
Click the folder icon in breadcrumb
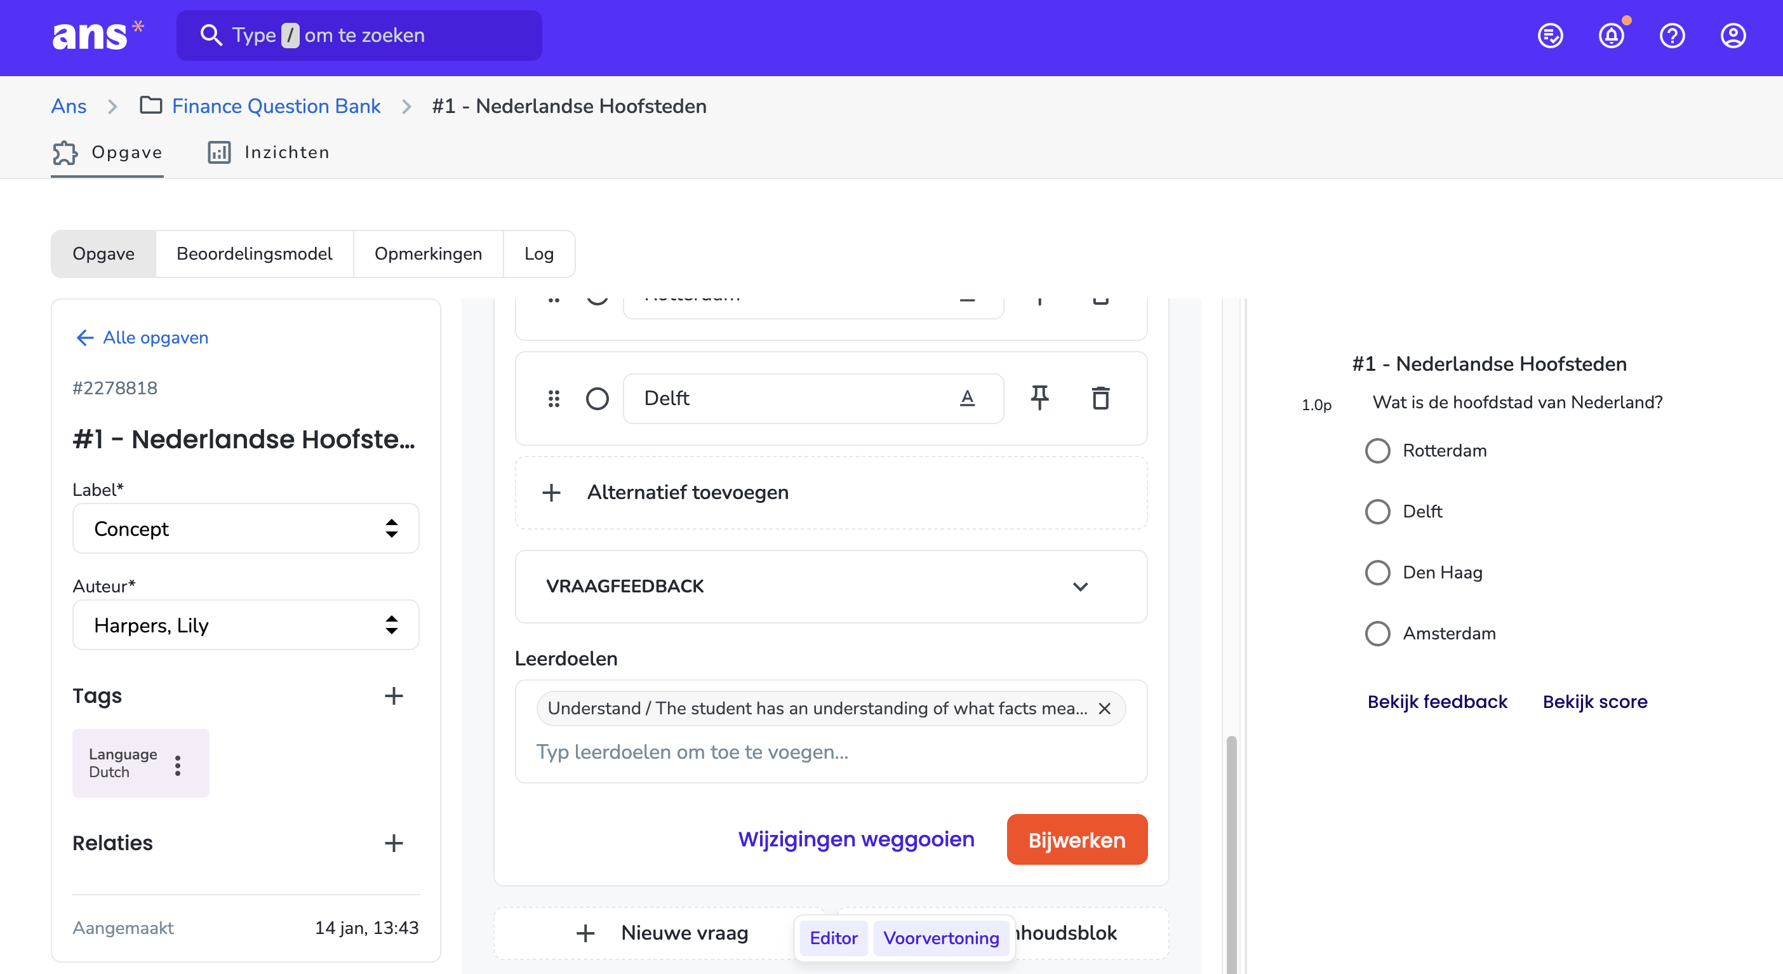tap(151, 105)
